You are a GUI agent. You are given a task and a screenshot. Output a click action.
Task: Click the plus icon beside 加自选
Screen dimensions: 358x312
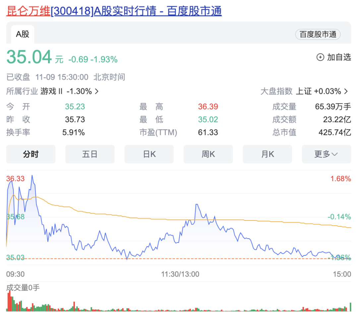(x=320, y=58)
